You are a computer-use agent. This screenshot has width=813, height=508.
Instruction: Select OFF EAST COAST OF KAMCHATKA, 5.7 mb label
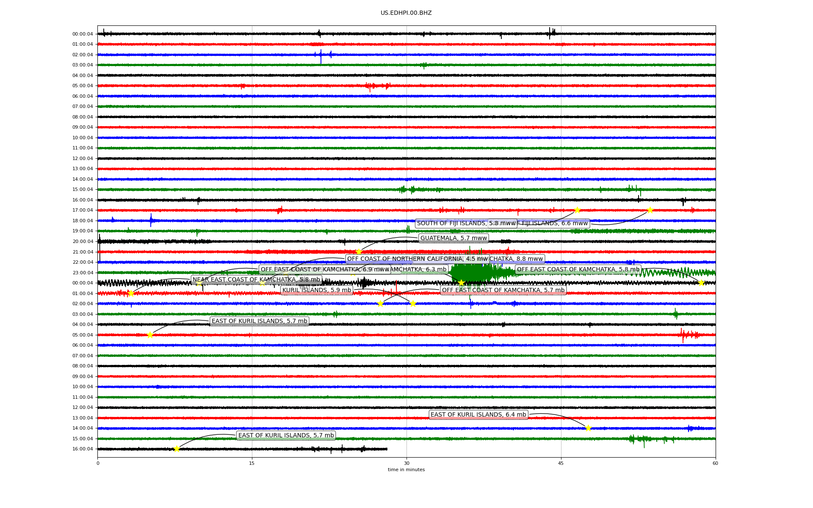503,290
